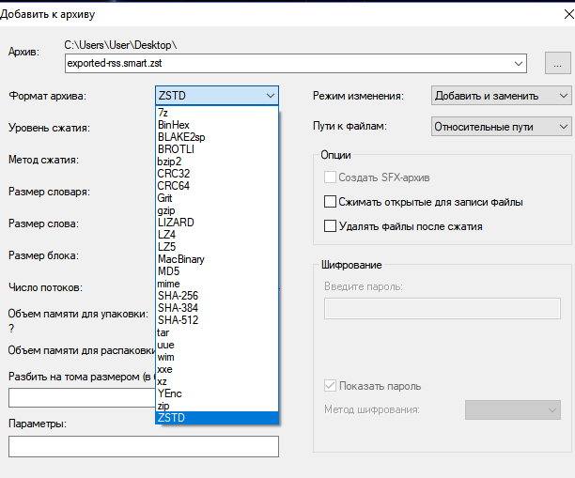Open the Пути к файлам dropdown
The image size is (575, 478).
point(501,127)
